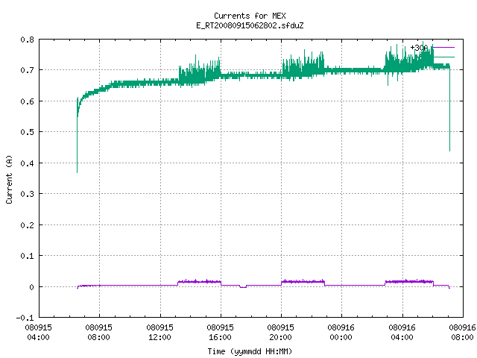Click the y-axis label '0.8'
Screen dimensions: 477x358
point(27,40)
